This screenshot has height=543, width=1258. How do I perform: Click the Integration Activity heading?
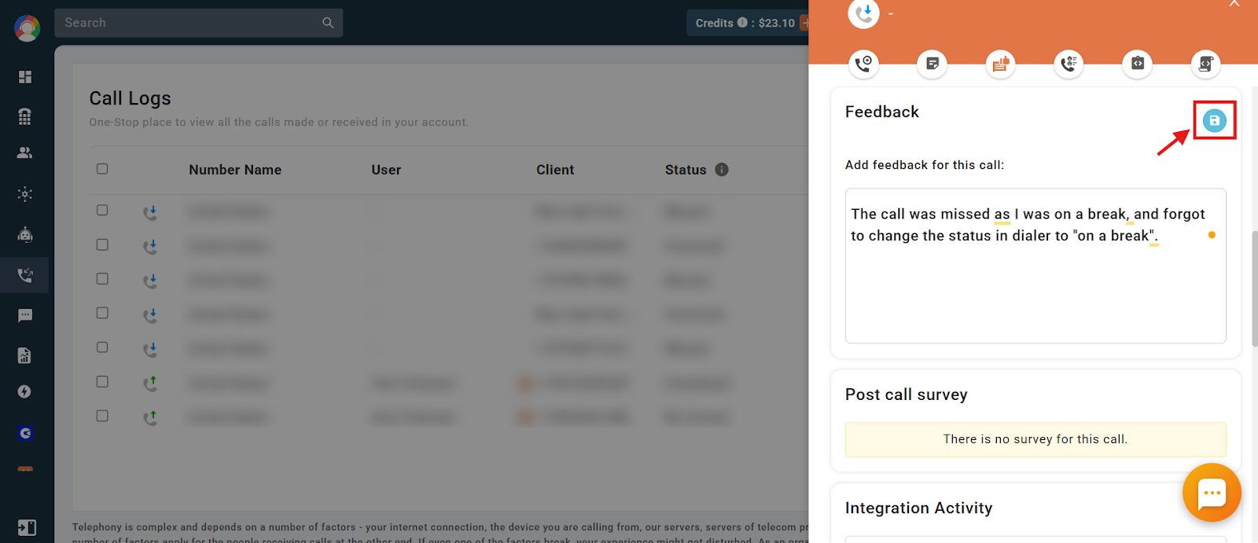[x=919, y=508]
